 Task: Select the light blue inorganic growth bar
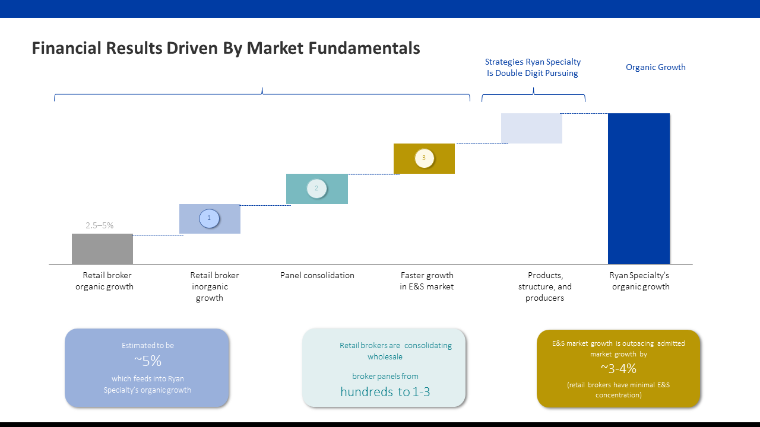210,218
